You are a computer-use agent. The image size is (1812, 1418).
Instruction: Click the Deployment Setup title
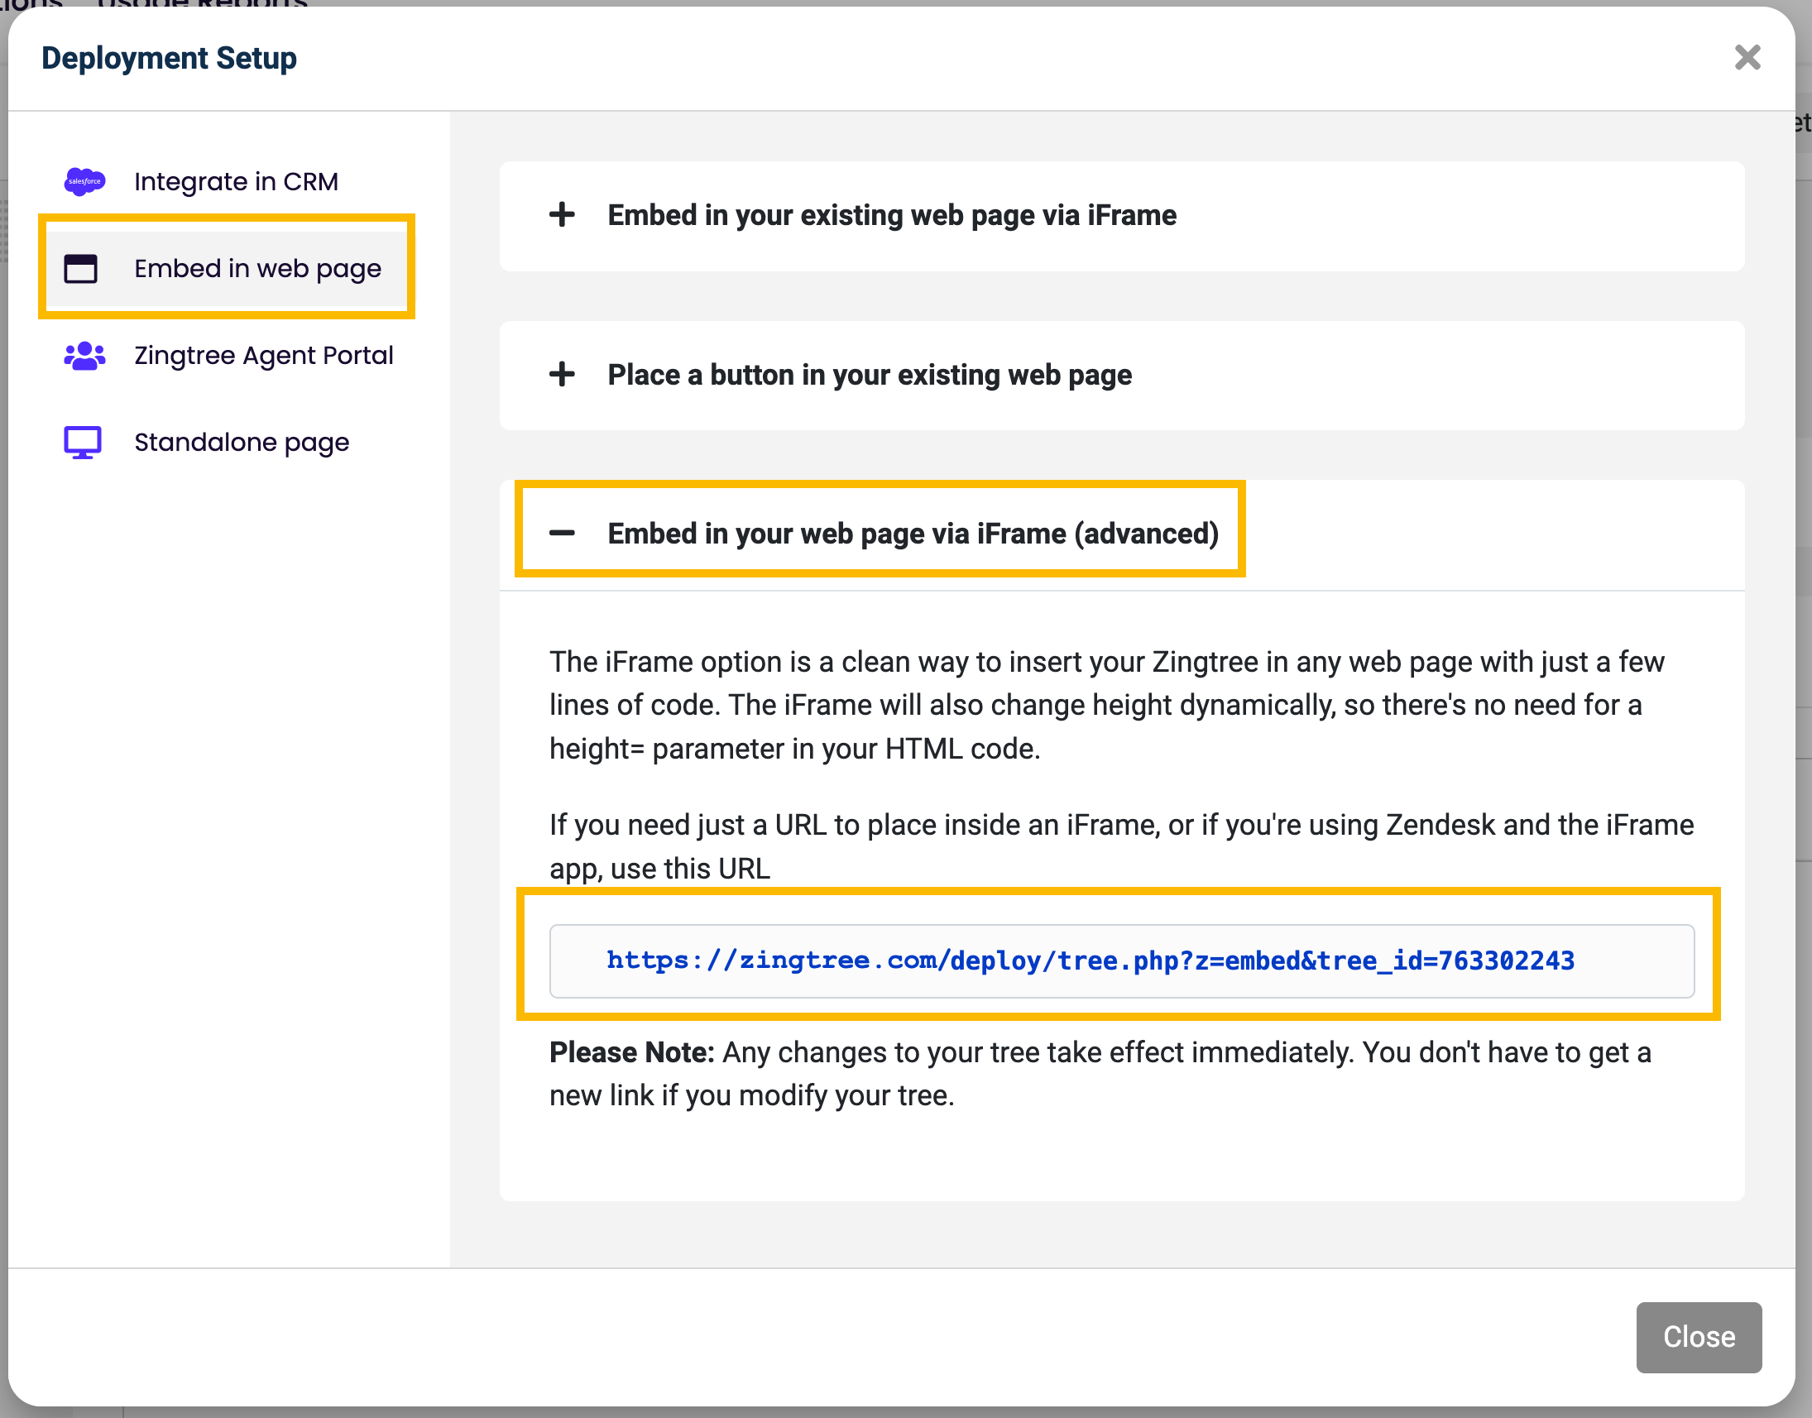[170, 58]
